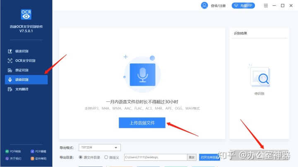
Task: Click the orange 软件帮助 icon
Action: point(32,158)
